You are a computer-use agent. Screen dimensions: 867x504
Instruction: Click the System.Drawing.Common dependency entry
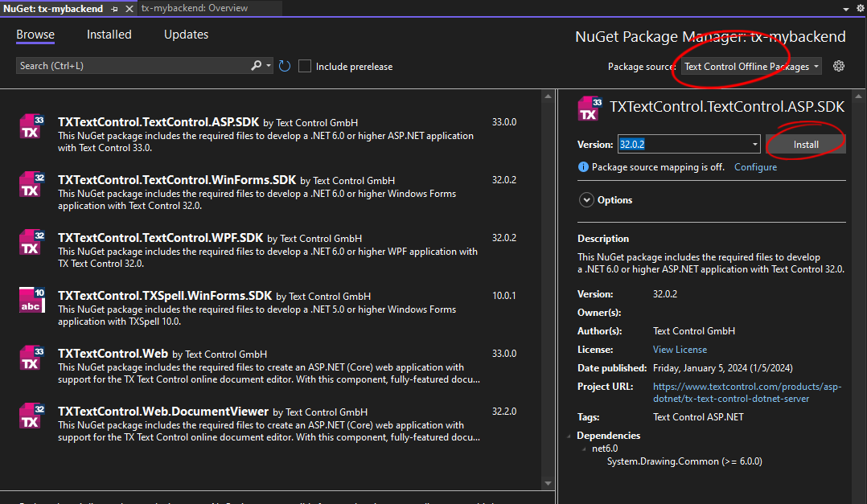tap(684, 461)
